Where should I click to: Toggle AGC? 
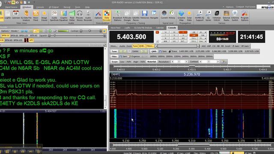pos(204,46)
